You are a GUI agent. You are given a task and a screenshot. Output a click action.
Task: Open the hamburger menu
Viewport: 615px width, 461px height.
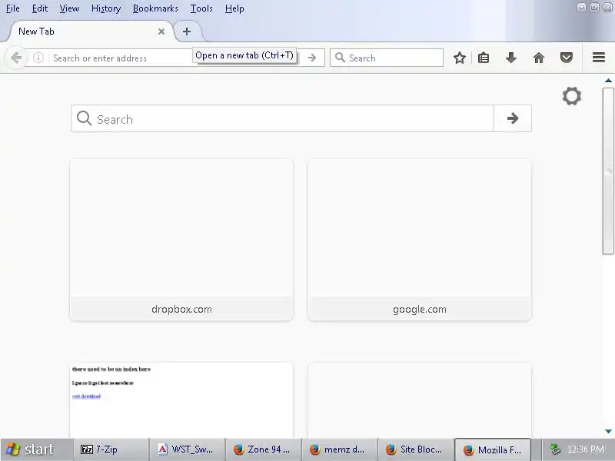pyautogui.click(x=599, y=58)
